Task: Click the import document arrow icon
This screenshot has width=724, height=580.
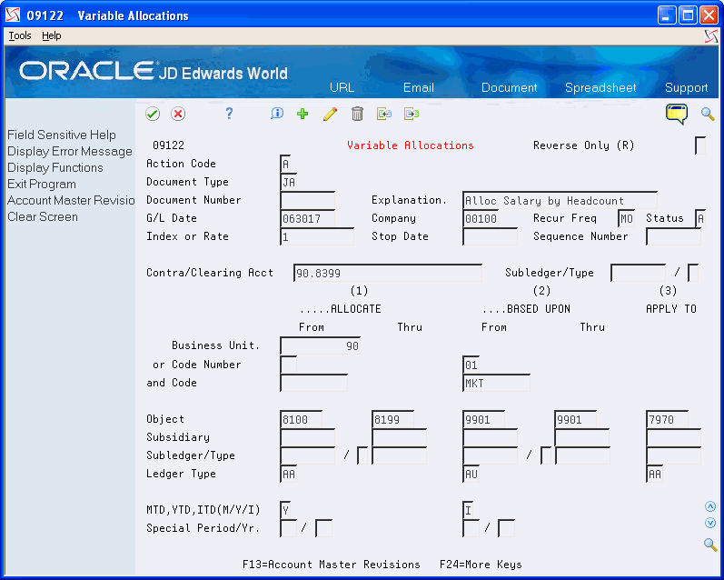Action: tap(384, 114)
